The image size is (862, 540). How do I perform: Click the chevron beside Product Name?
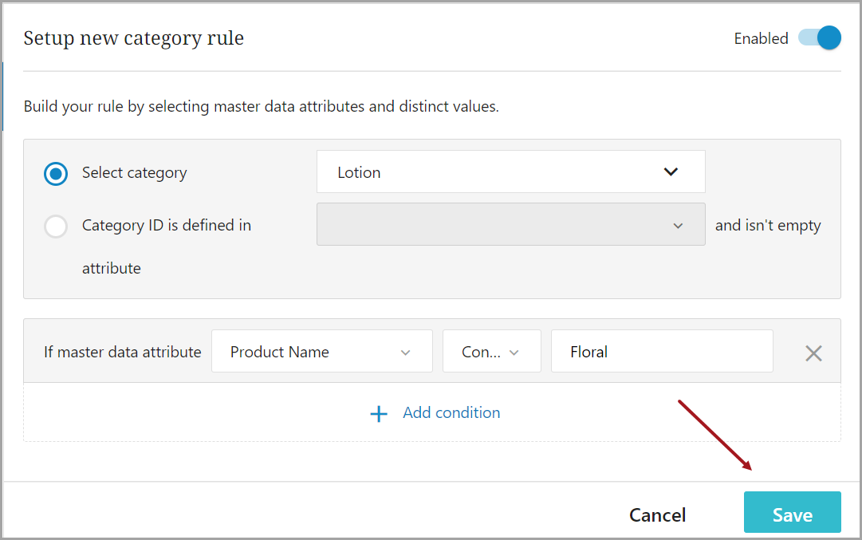405,353
